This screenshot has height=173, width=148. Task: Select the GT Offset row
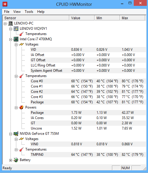88,60
